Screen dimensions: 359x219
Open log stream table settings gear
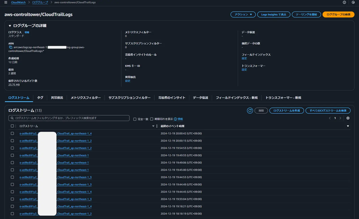pyautogui.click(x=348, y=118)
